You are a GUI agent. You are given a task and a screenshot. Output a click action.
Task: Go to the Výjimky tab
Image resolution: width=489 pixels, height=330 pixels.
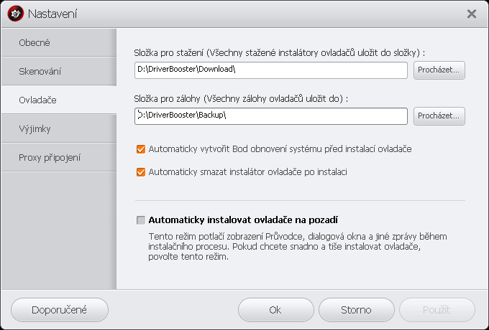click(x=58, y=128)
